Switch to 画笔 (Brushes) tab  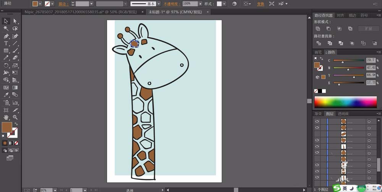(x=318, y=52)
